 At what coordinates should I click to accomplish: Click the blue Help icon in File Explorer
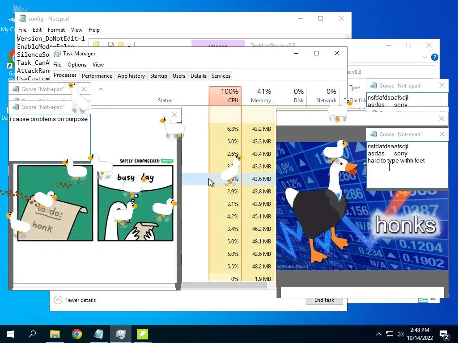coord(435,57)
